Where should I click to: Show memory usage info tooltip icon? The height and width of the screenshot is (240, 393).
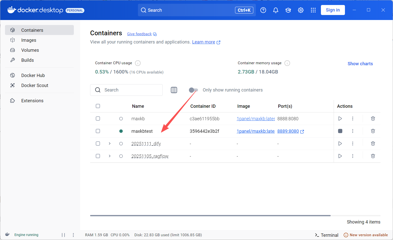tap(287, 63)
